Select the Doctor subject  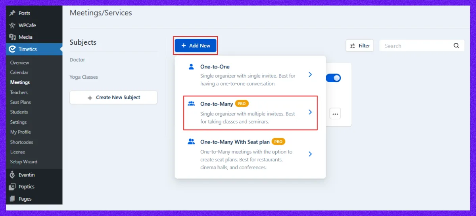click(x=77, y=60)
